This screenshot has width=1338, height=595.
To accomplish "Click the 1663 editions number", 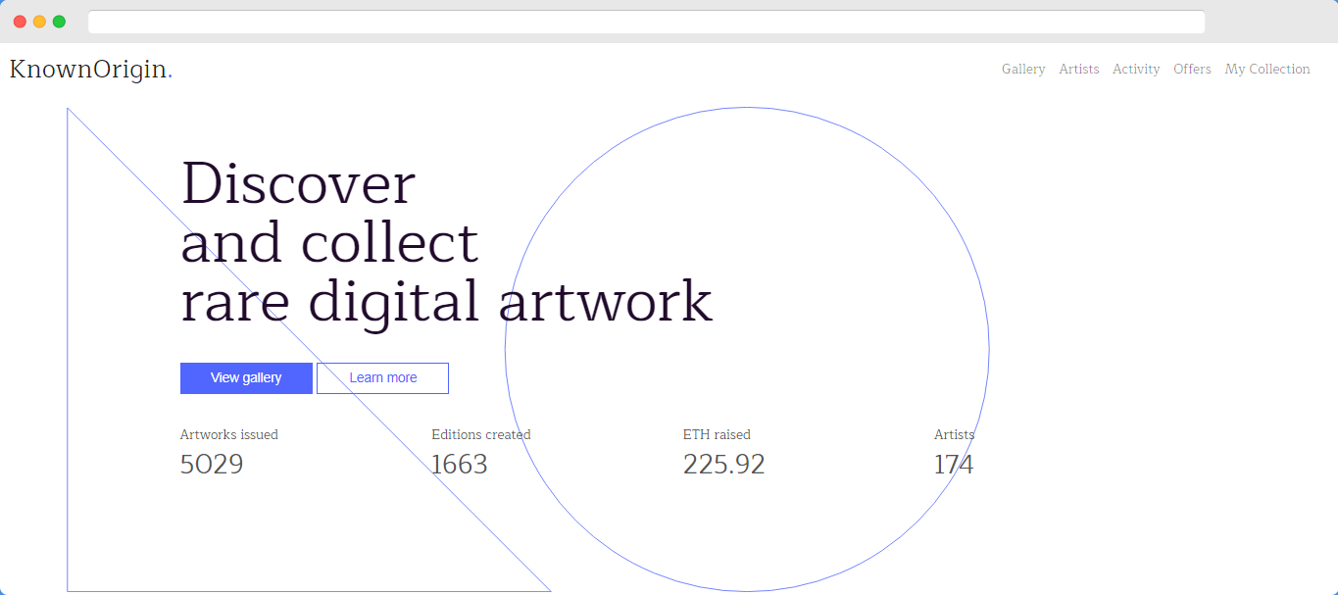I will point(459,465).
